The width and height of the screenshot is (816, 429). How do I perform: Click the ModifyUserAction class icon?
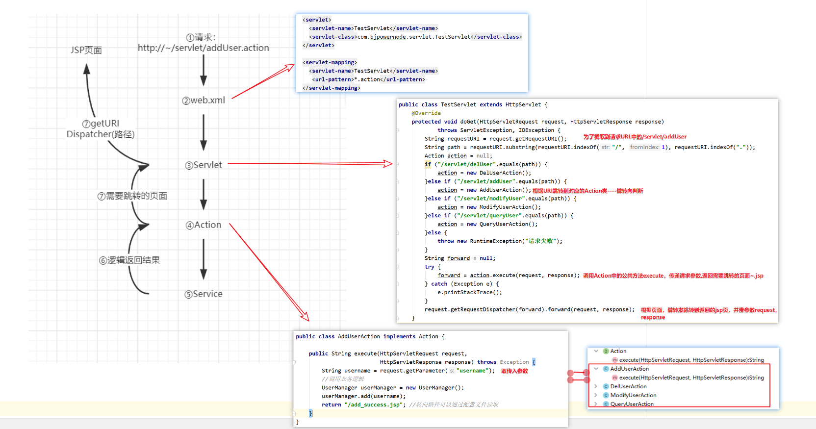606,395
